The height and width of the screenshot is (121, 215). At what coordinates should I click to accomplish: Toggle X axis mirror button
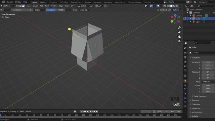pos(161,10)
